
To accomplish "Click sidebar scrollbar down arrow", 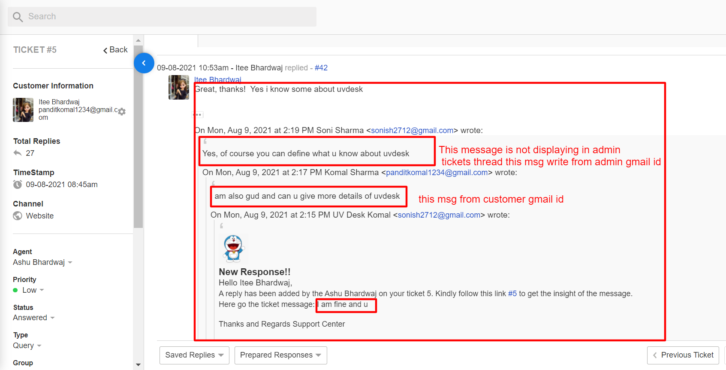I will coord(138,365).
